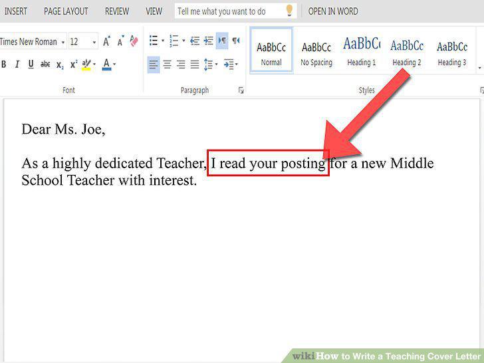Click the Bullets list icon

[x=154, y=41]
